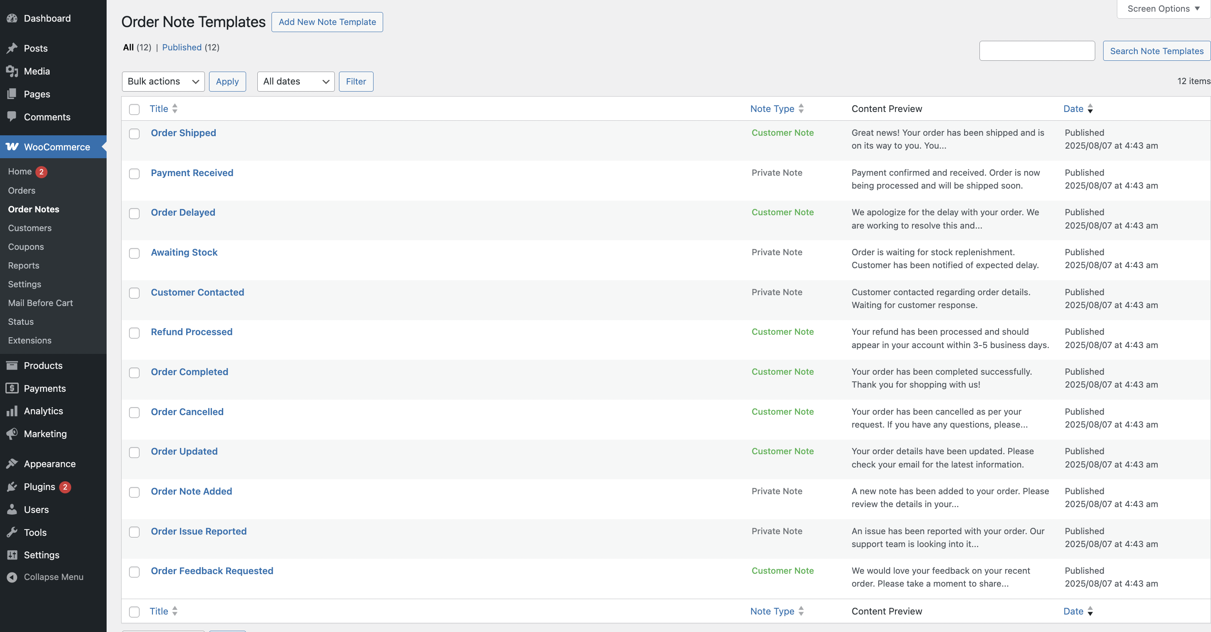Image resolution: width=1211 pixels, height=632 pixels.
Task: Open Media via its sidebar icon
Action: point(12,71)
